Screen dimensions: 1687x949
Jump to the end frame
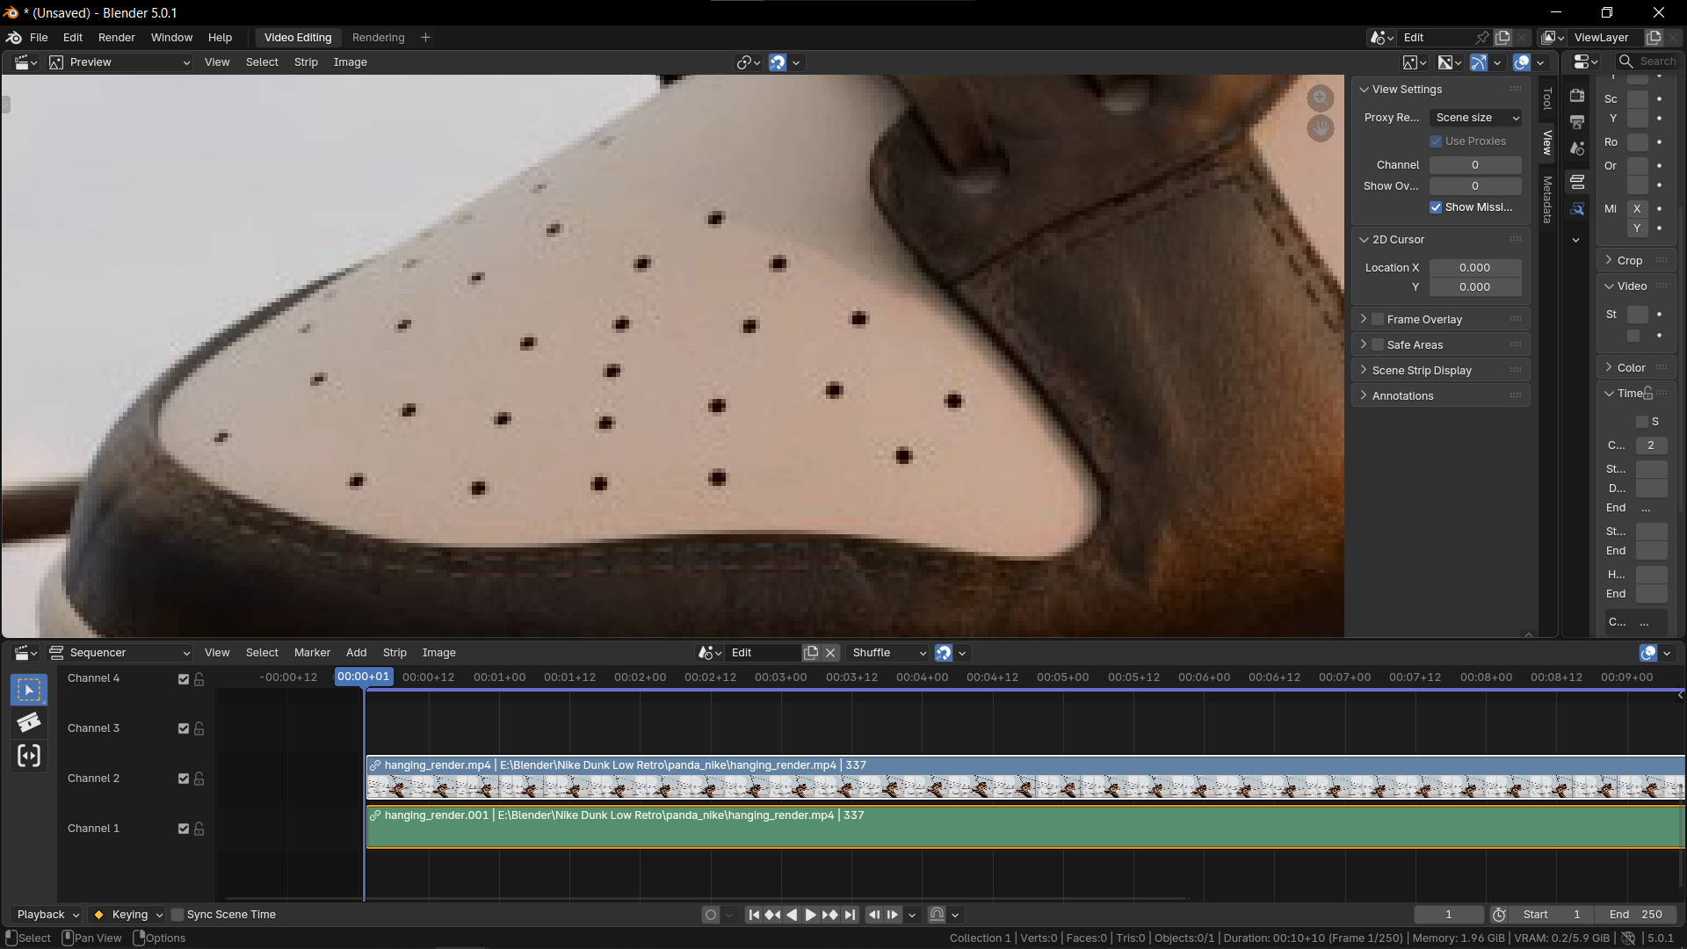tap(849, 915)
